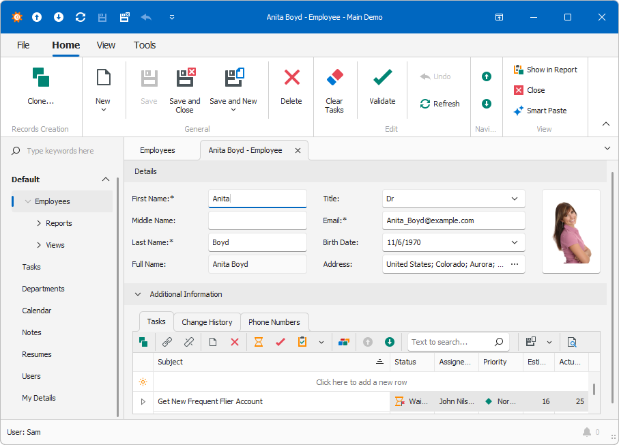Image resolution: width=619 pixels, height=445 pixels.
Task: Click here to add a new row
Action: [x=361, y=382]
